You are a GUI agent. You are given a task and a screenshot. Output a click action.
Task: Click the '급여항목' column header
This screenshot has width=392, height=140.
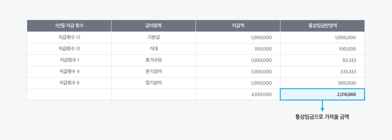pyautogui.click(x=154, y=26)
